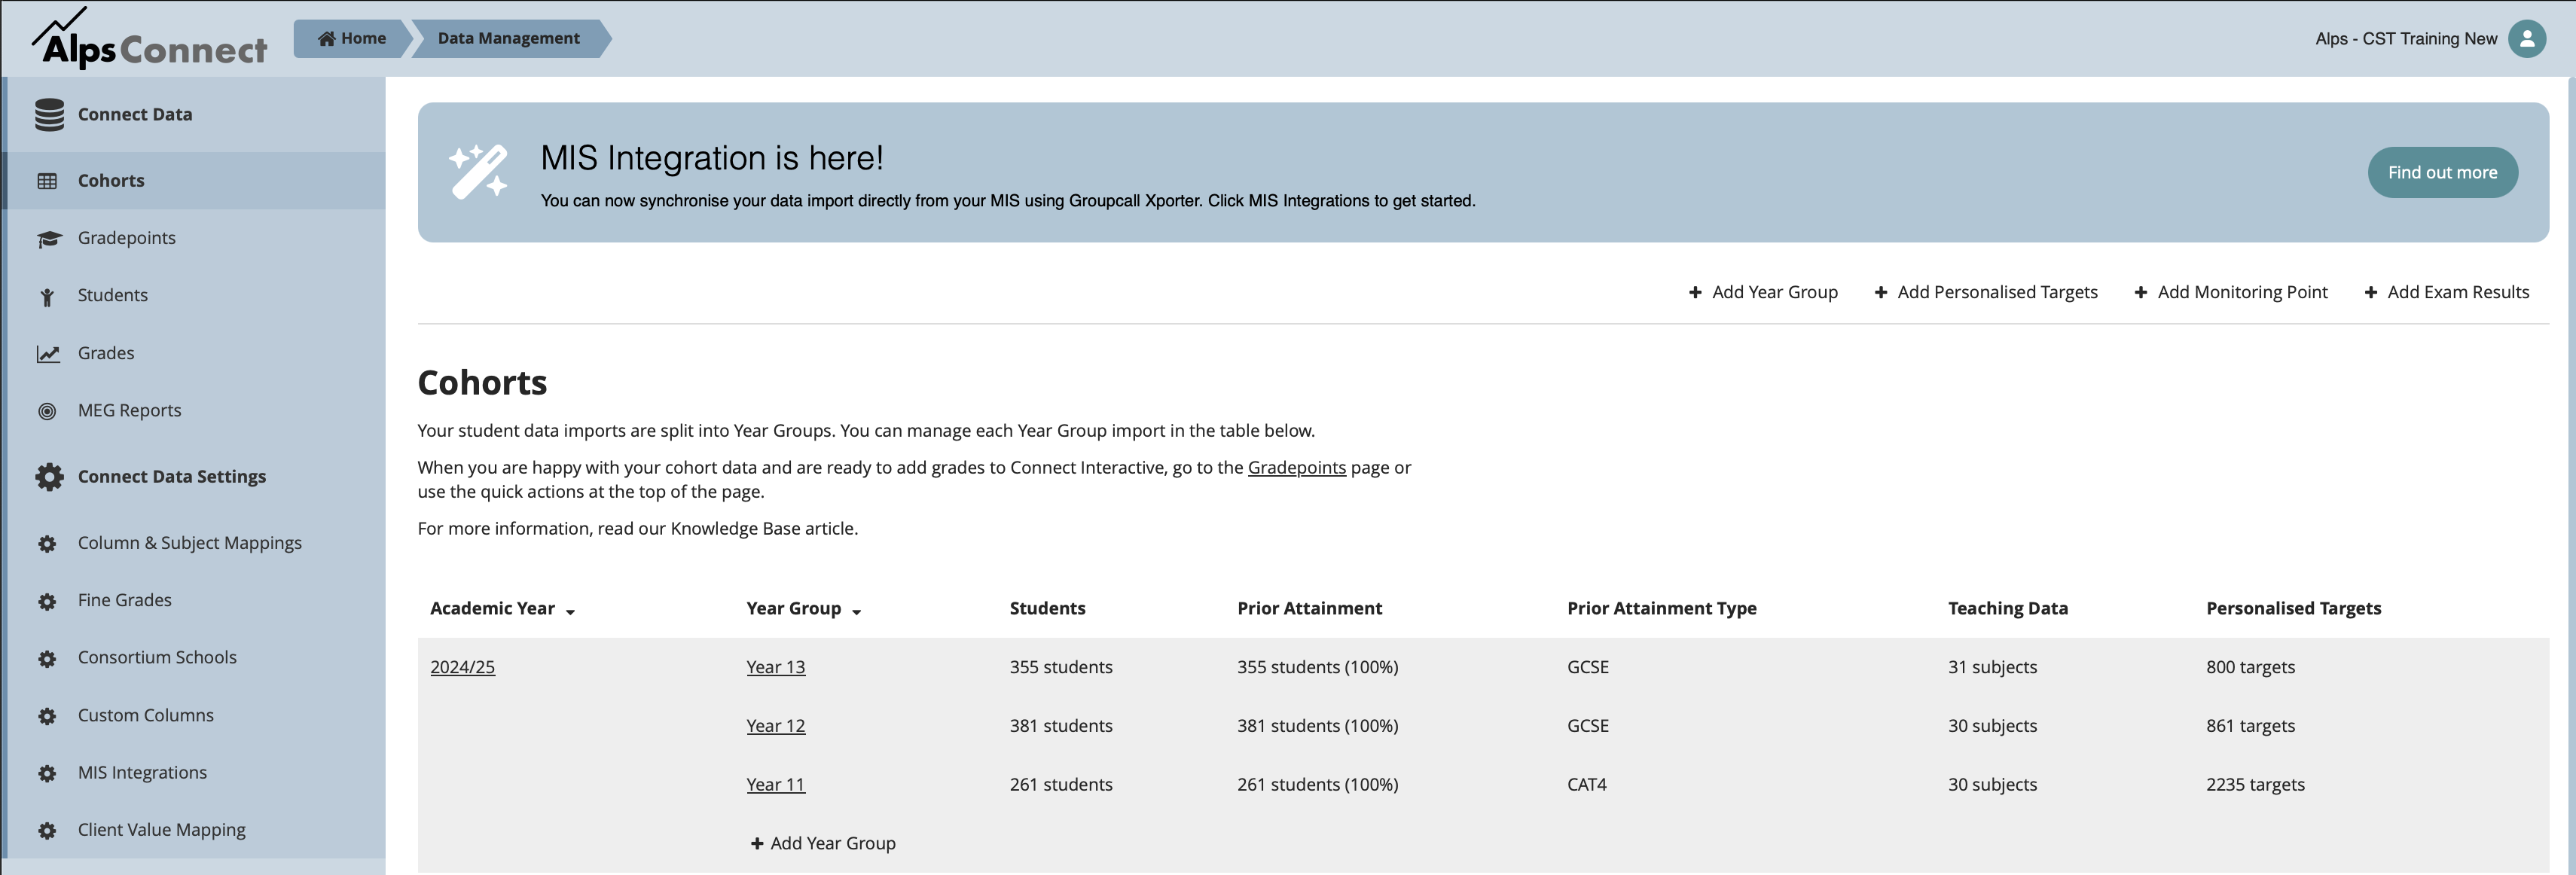
Task: Click the 381 students (100%) cell
Action: point(1317,726)
